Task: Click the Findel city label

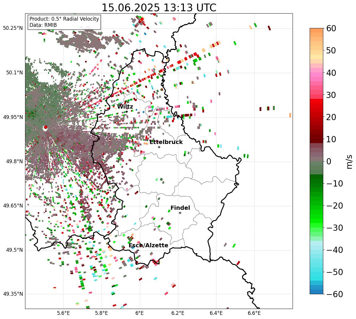Action: [180, 208]
